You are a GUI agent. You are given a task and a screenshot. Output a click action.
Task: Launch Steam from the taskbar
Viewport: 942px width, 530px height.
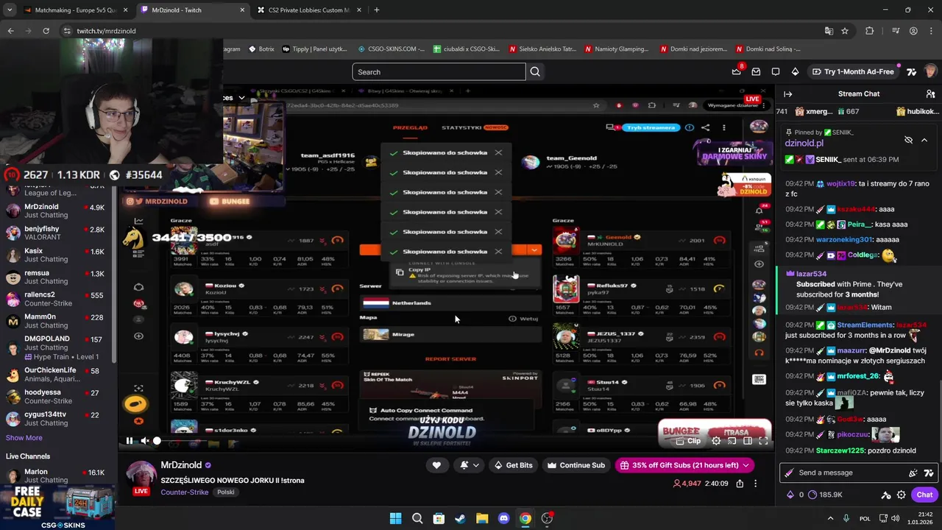pos(460,518)
